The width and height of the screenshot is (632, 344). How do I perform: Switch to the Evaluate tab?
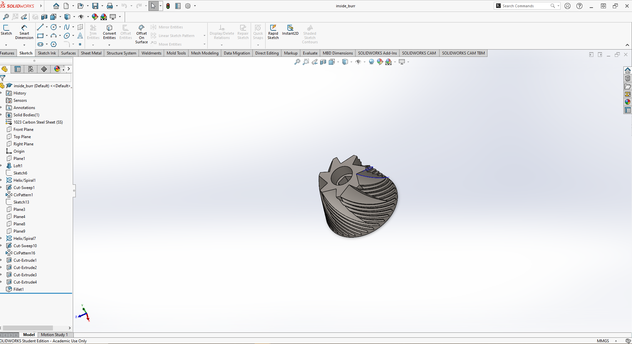310,53
